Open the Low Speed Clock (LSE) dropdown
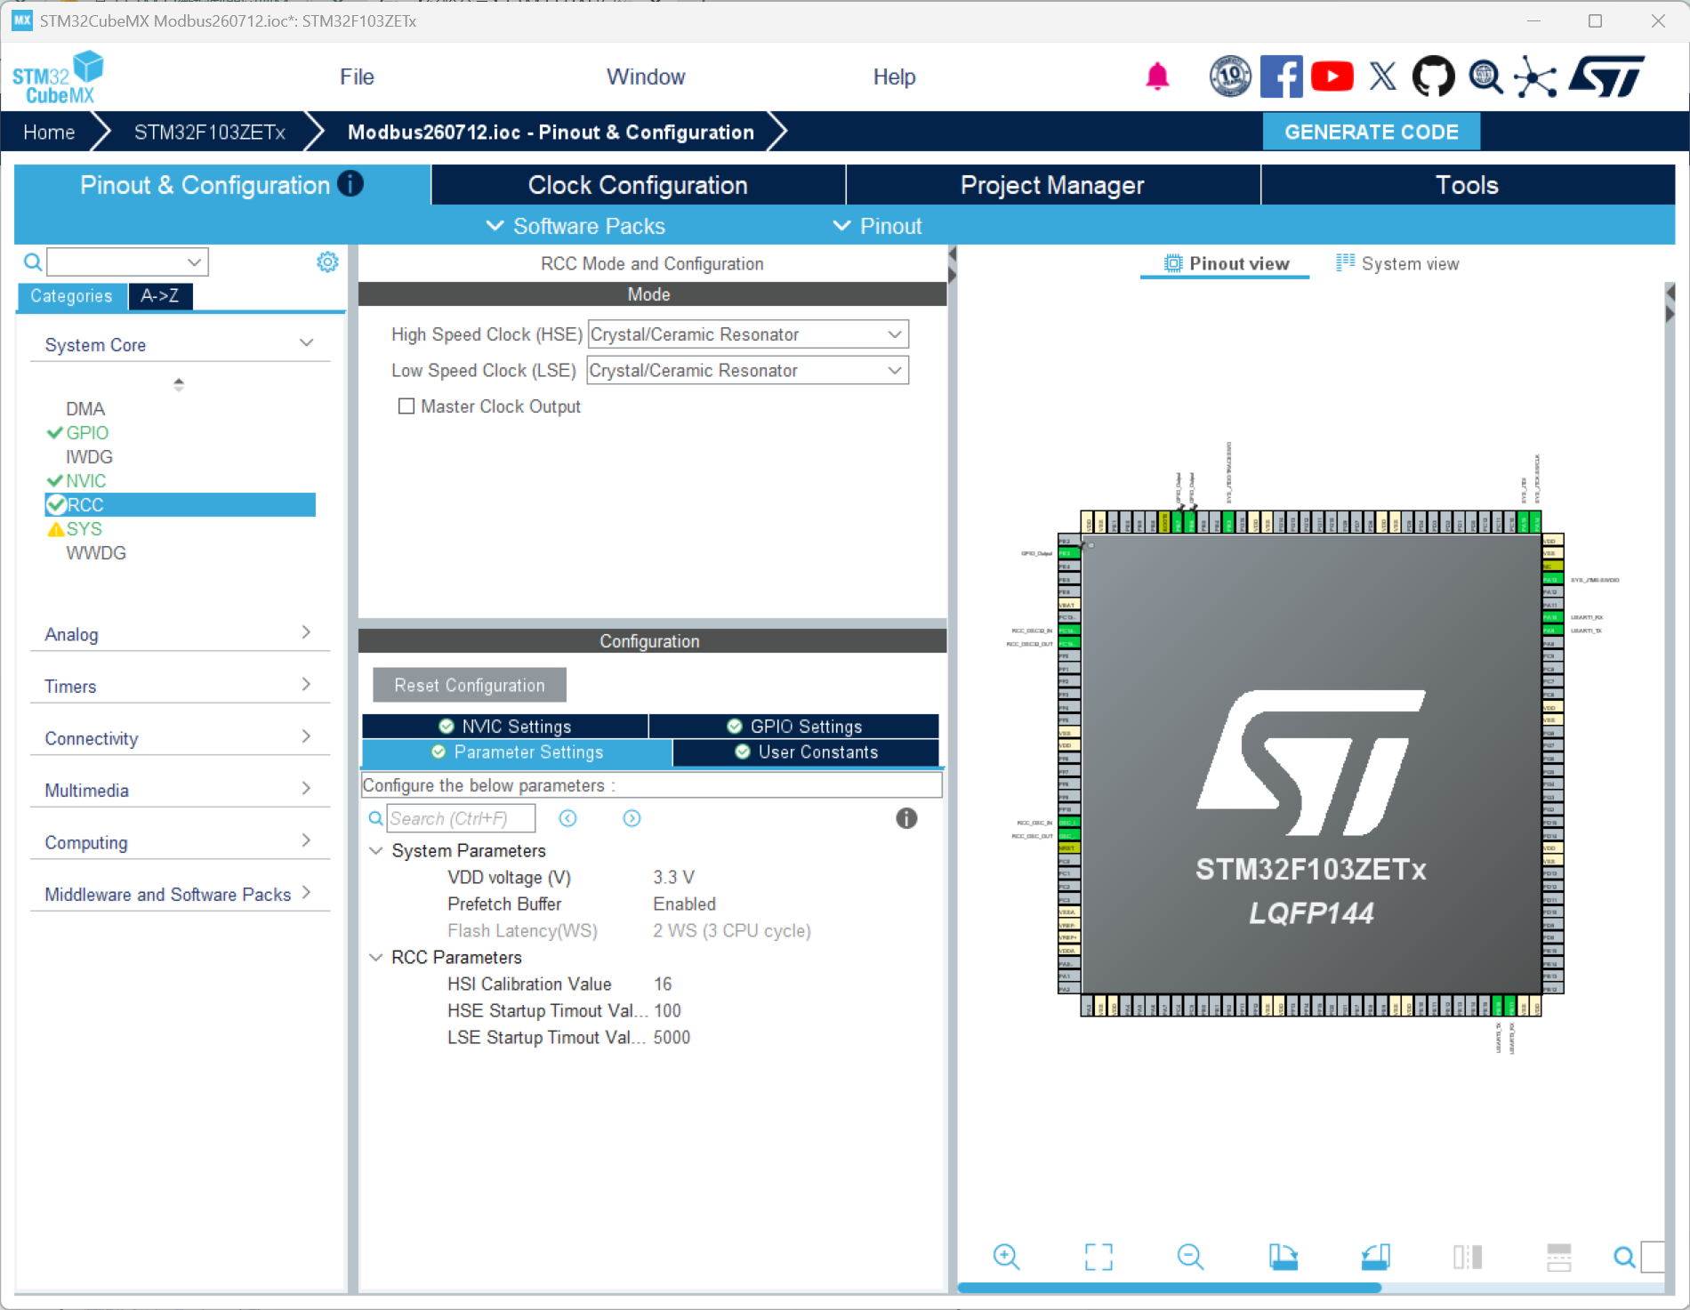1690x1310 pixels. pyautogui.click(x=747, y=370)
